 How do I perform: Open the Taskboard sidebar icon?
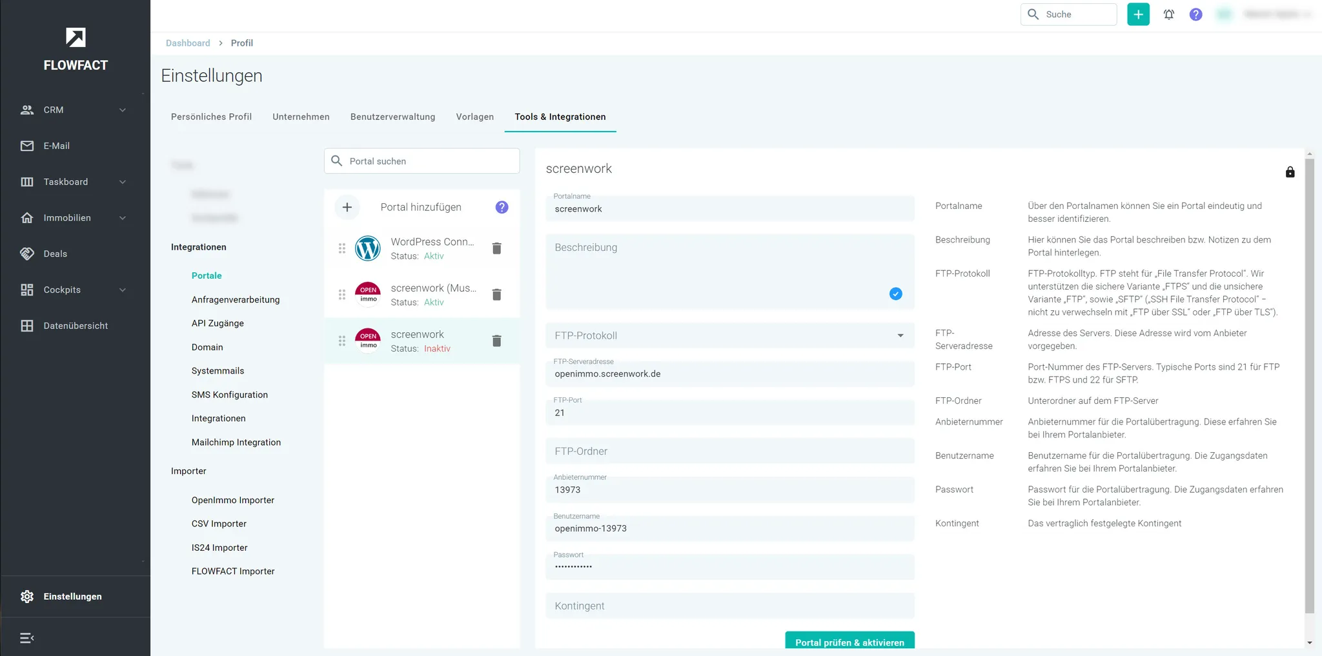27,182
